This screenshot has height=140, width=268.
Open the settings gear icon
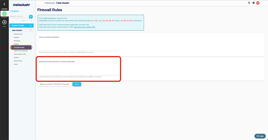click(x=253, y=3)
